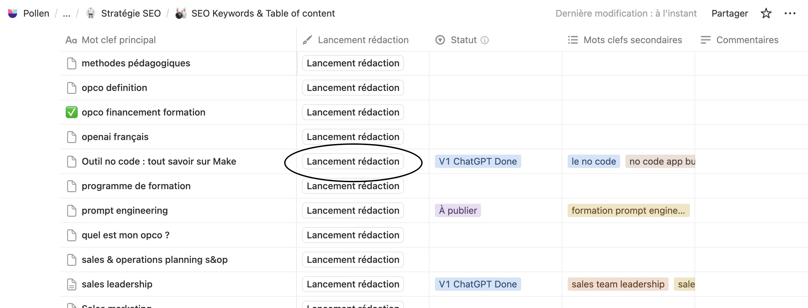
Task: Click the Stratégie SEO breadcrumb icon
Action: (91, 13)
